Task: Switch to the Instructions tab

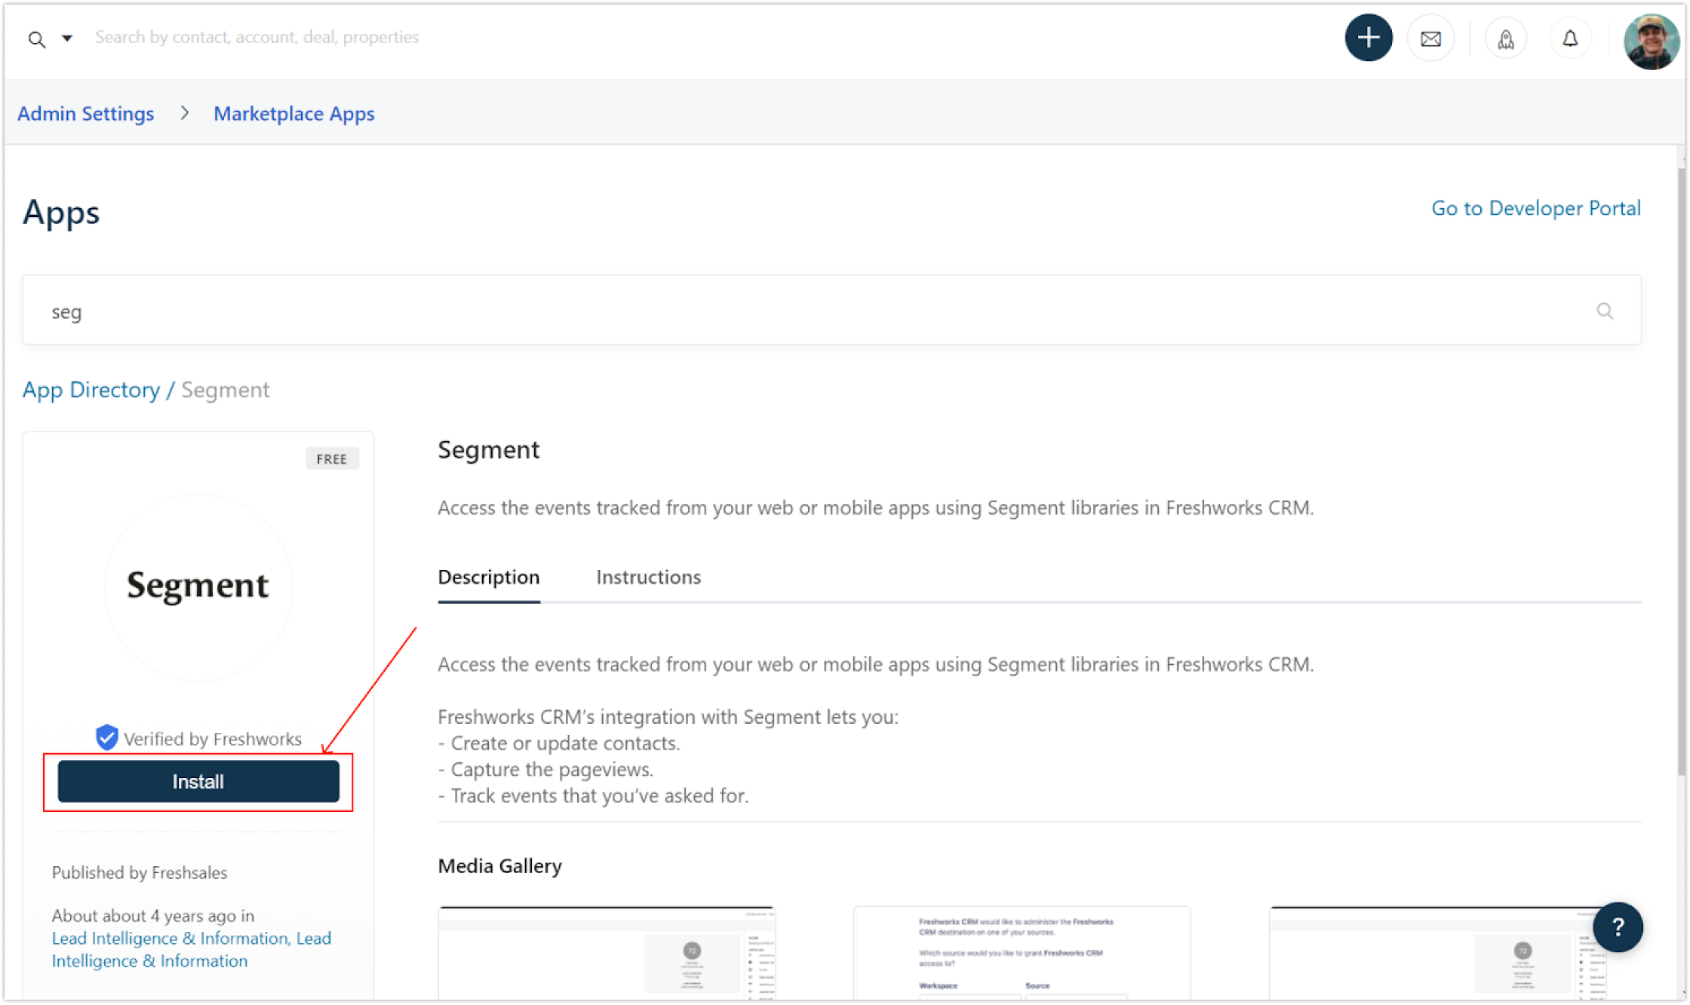Action: (648, 577)
